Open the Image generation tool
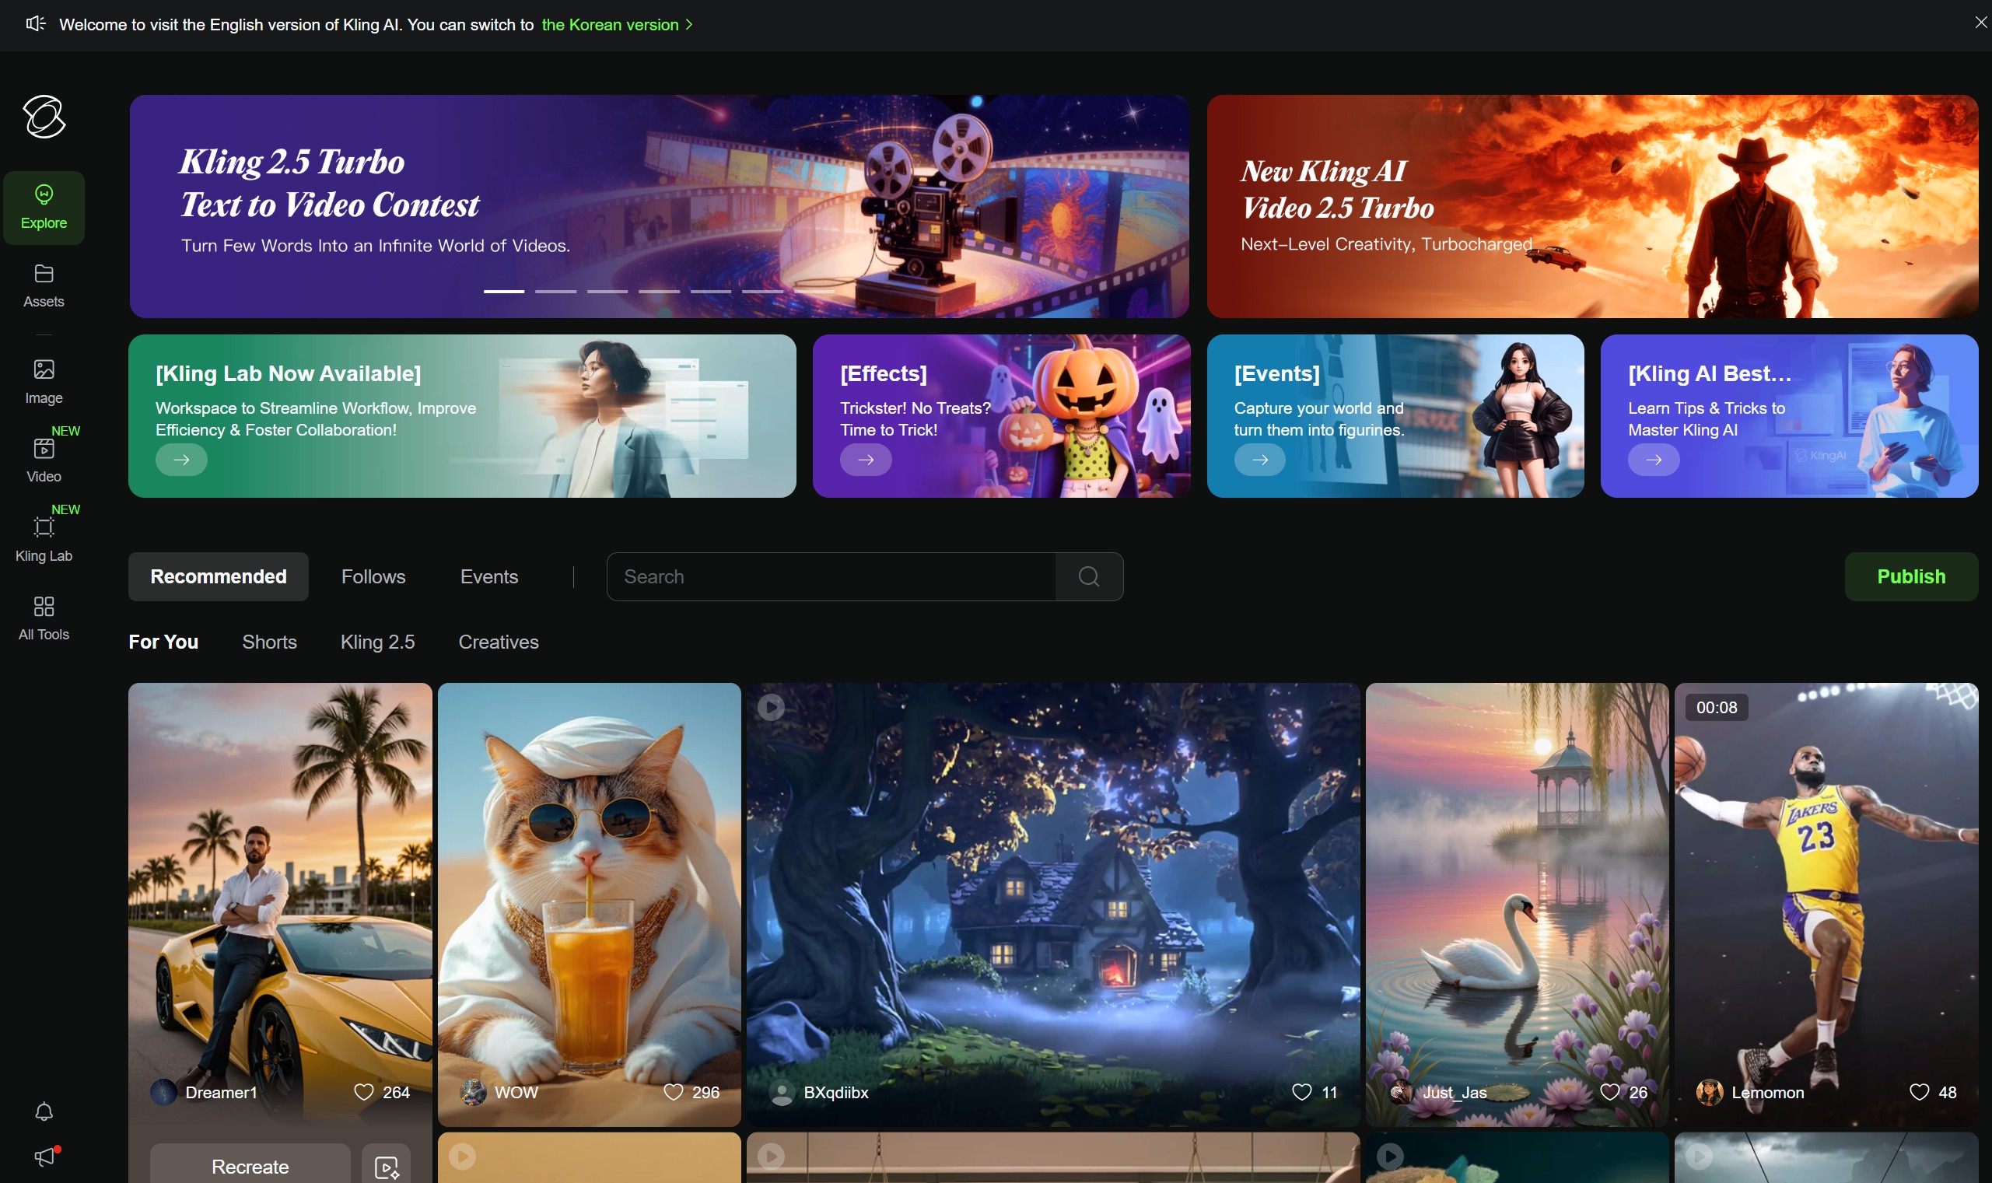The image size is (1992, 1183). pyautogui.click(x=43, y=381)
